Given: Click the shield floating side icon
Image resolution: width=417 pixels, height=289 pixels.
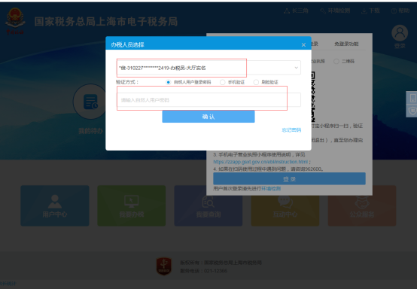Looking at the screenshot, I should [x=412, y=111].
